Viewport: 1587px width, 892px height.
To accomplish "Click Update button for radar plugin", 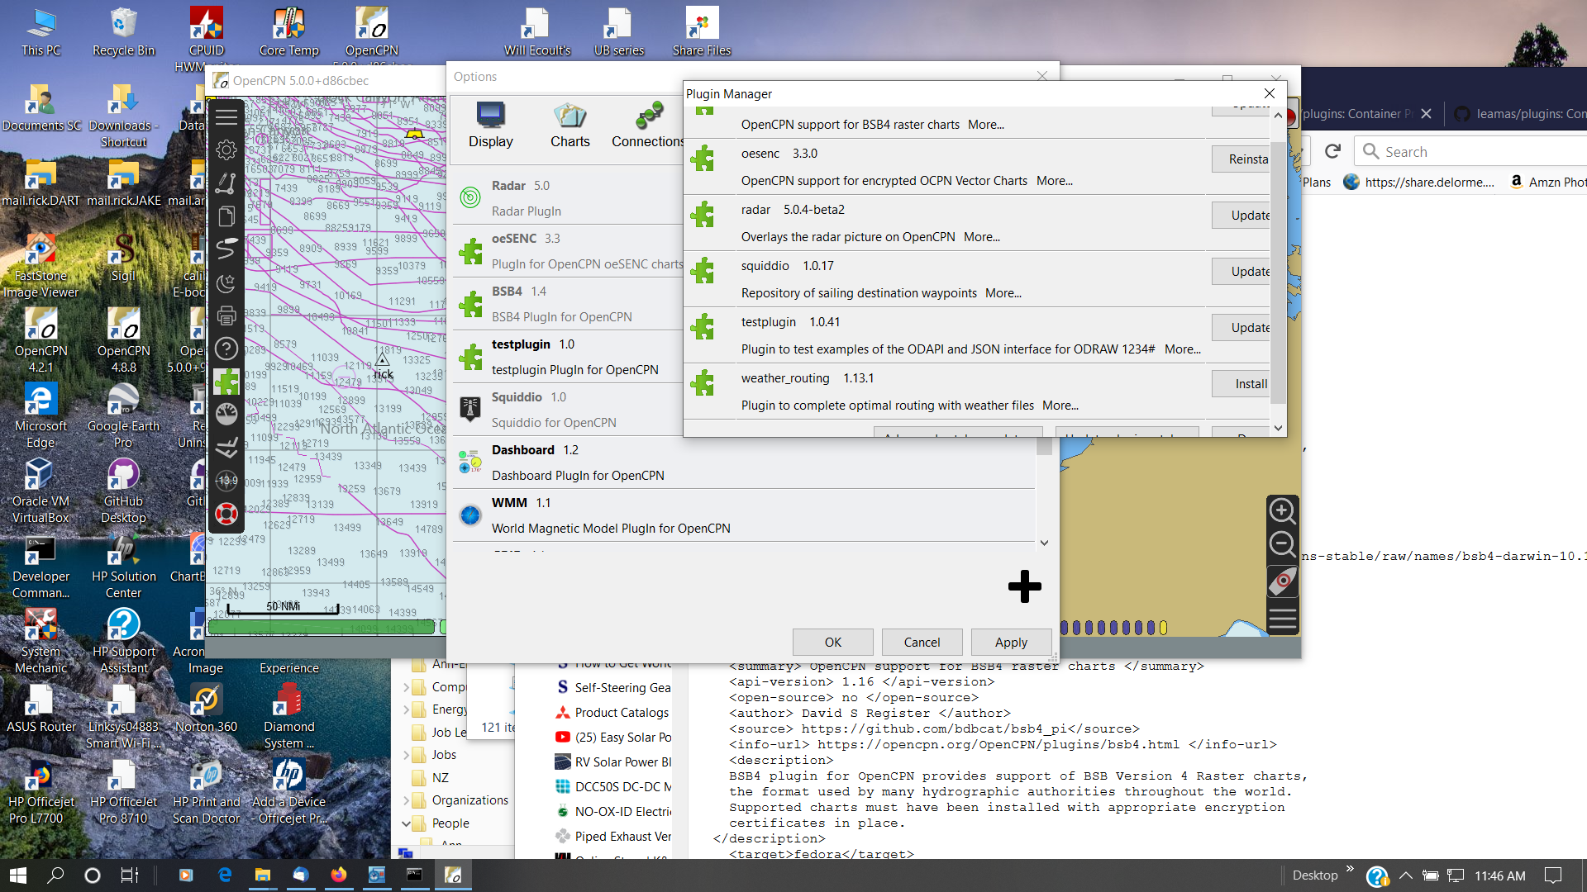I will [x=1241, y=215].
